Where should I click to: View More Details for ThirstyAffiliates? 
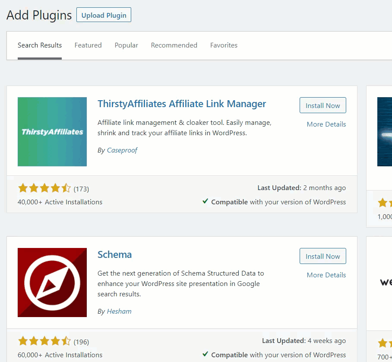[x=326, y=124]
